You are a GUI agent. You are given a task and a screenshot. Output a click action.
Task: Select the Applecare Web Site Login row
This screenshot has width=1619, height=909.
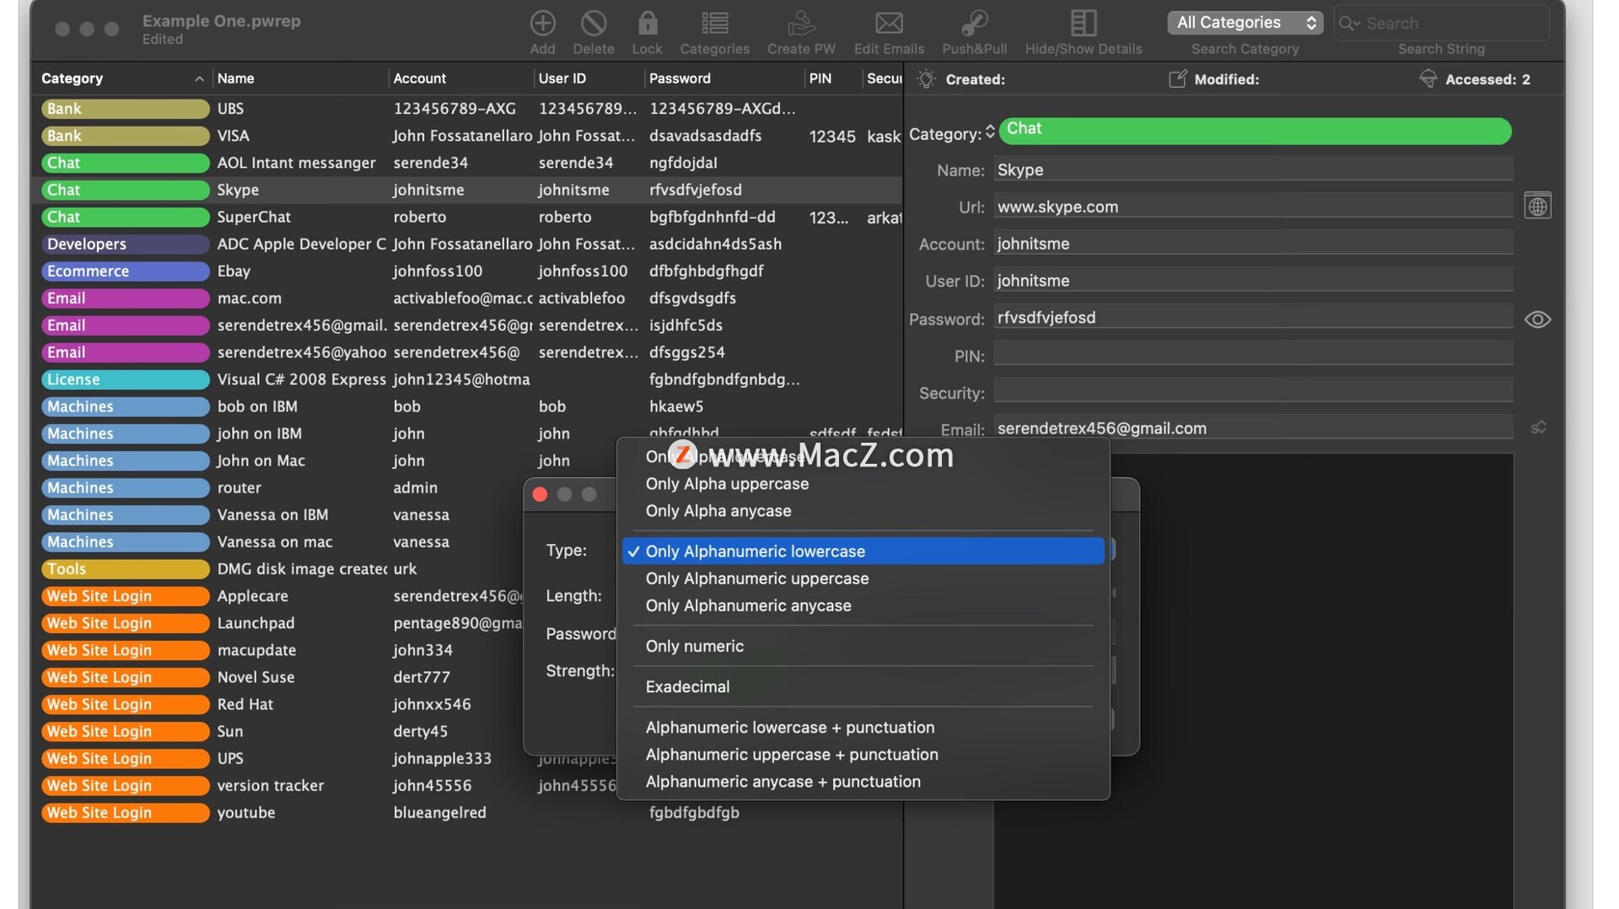[278, 595]
